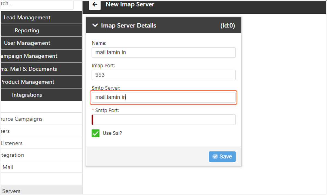Open Forms, Mail & Documents section
The width and height of the screenshot is (327, 195).
(41, 69)
